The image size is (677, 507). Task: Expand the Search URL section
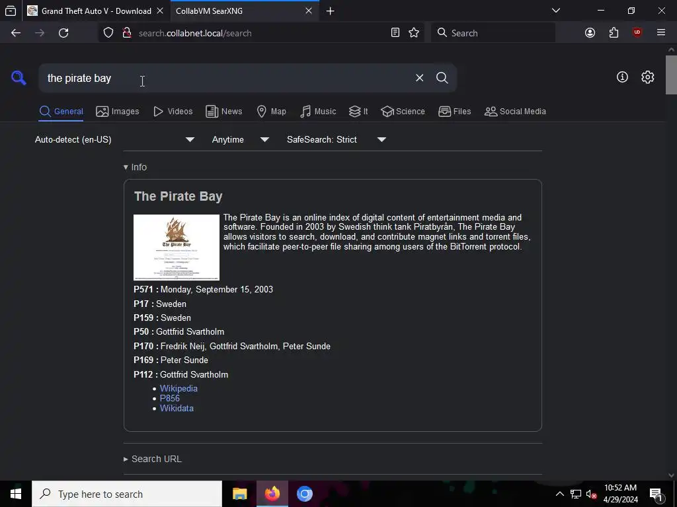point(153,459)
